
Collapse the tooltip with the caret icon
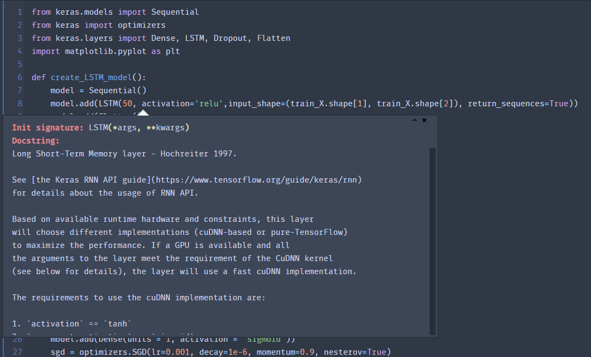pyautogui.click(x=414, y=120)
